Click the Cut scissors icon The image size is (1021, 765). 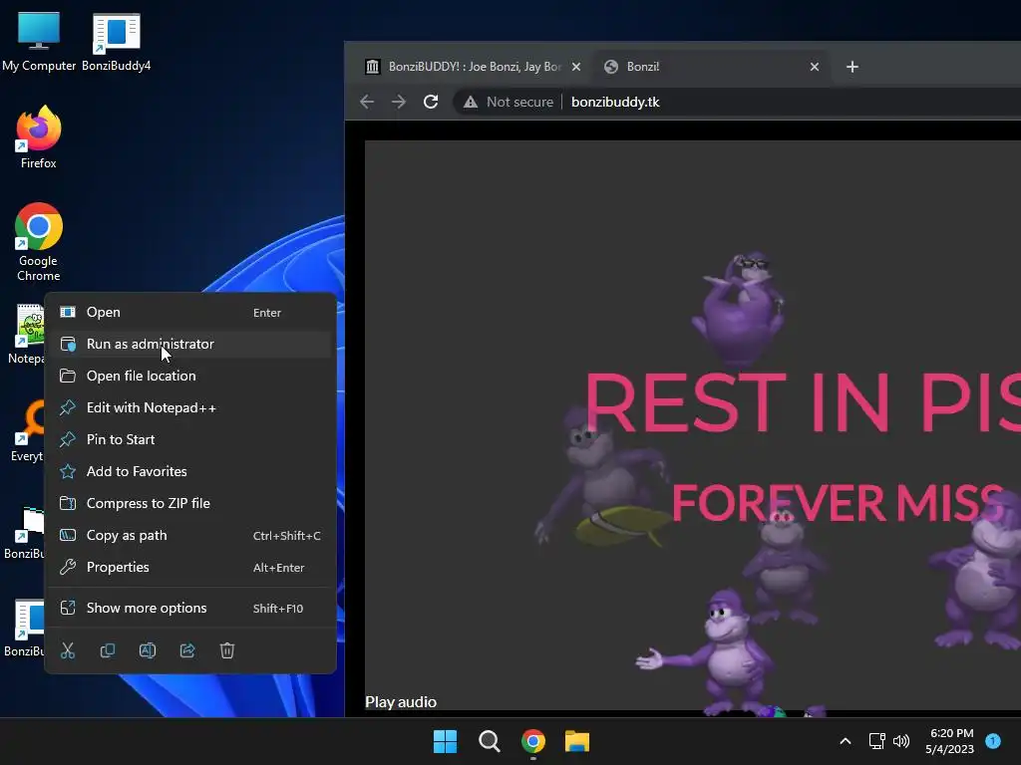pos(68,650)
